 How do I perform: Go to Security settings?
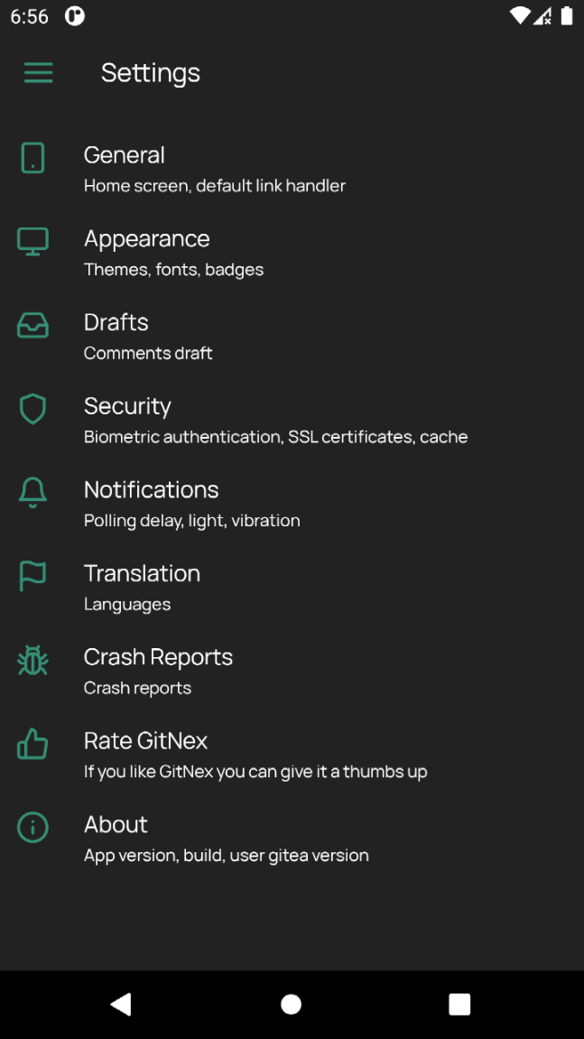pos(275,420)
